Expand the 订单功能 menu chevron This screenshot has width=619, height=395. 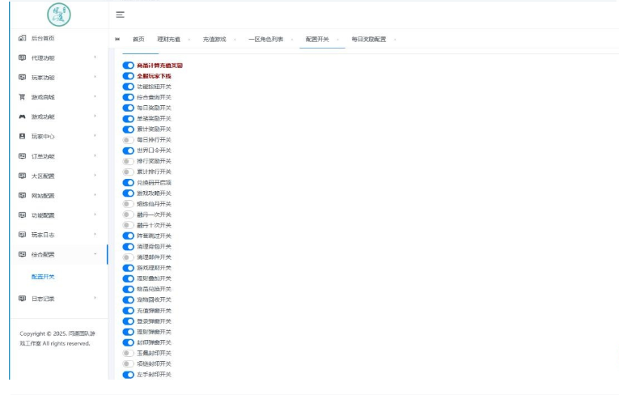tap(95, 155)
